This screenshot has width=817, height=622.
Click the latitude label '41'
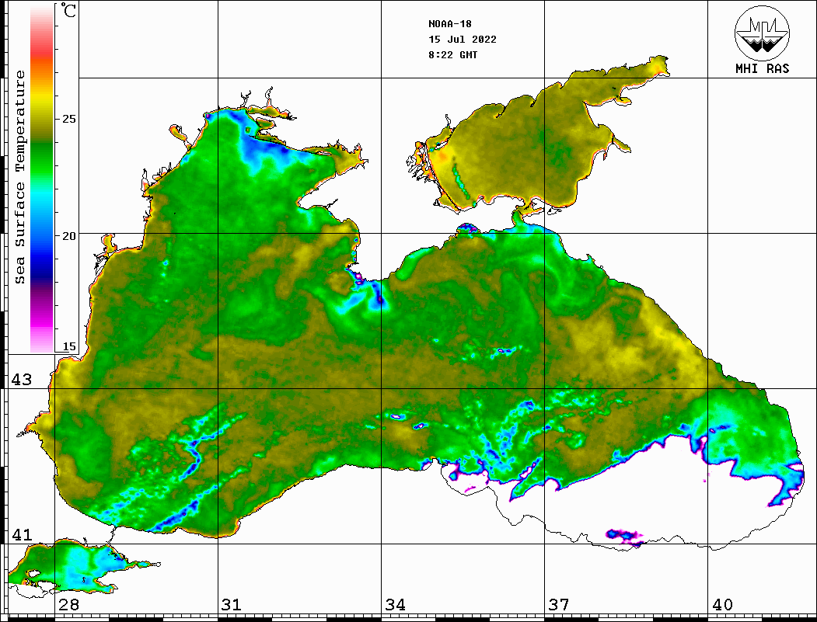coord(22,535)
